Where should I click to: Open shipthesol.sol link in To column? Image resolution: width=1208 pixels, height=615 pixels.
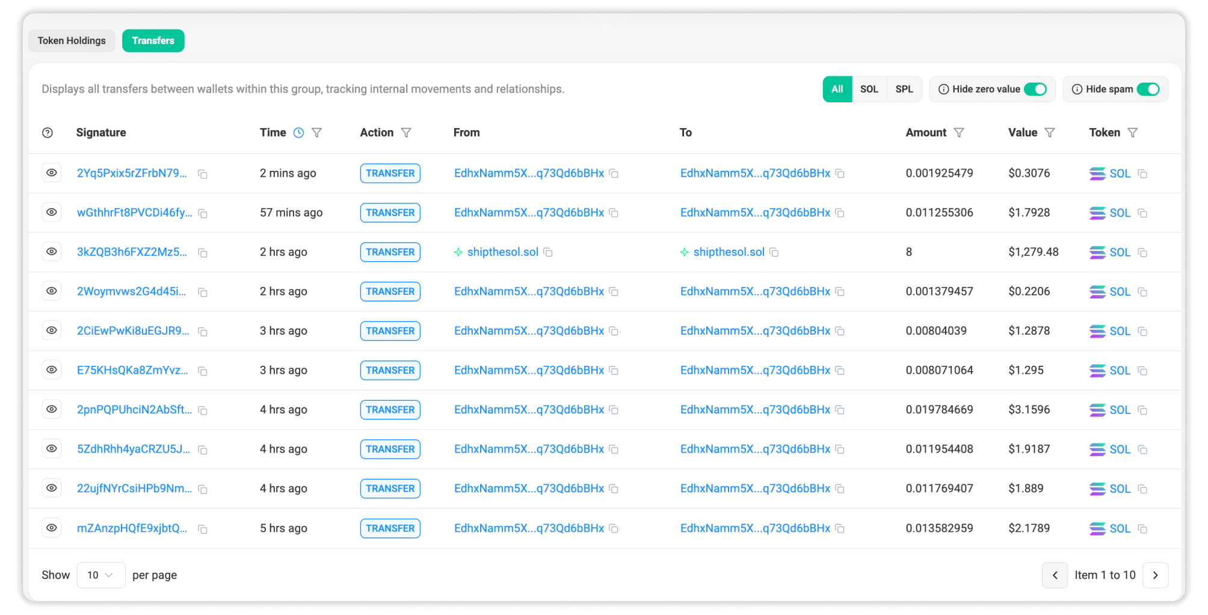(729, 252)
